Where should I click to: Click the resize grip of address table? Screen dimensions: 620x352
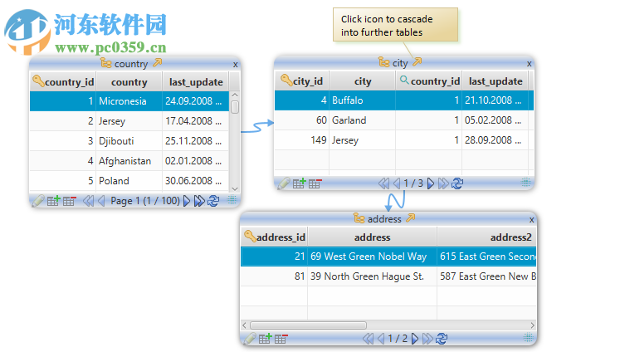pyautogui.click(x=528, y=337)
